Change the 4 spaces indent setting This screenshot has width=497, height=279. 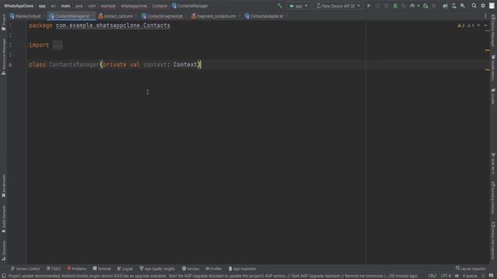[x=470, y=276]
